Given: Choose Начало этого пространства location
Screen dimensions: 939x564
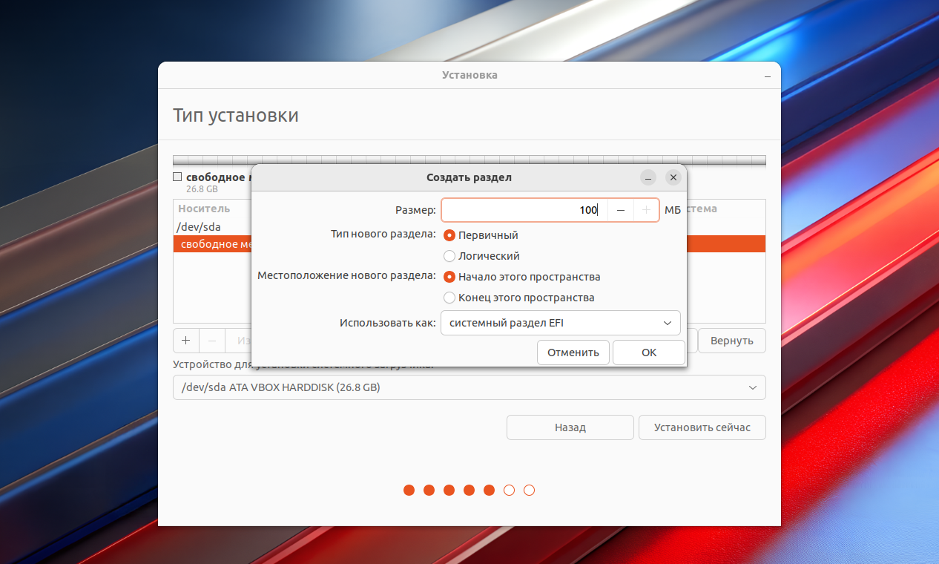Looking at the screenshot, I should tap(449, 277).
